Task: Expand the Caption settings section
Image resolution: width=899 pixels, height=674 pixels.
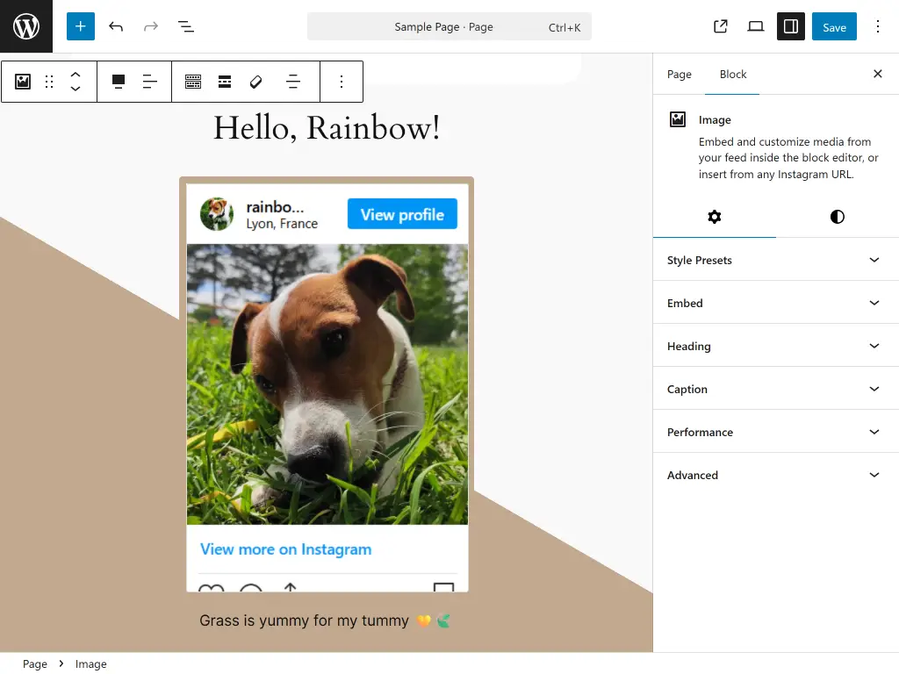Action: pyautogui.click(x=775, y=389)
